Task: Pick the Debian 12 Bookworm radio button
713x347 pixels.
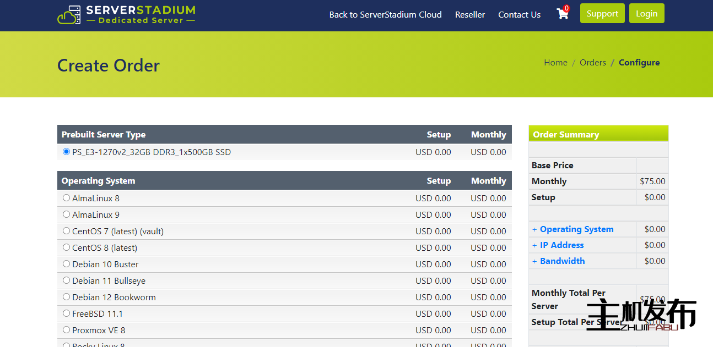Action: click(67, 297)
